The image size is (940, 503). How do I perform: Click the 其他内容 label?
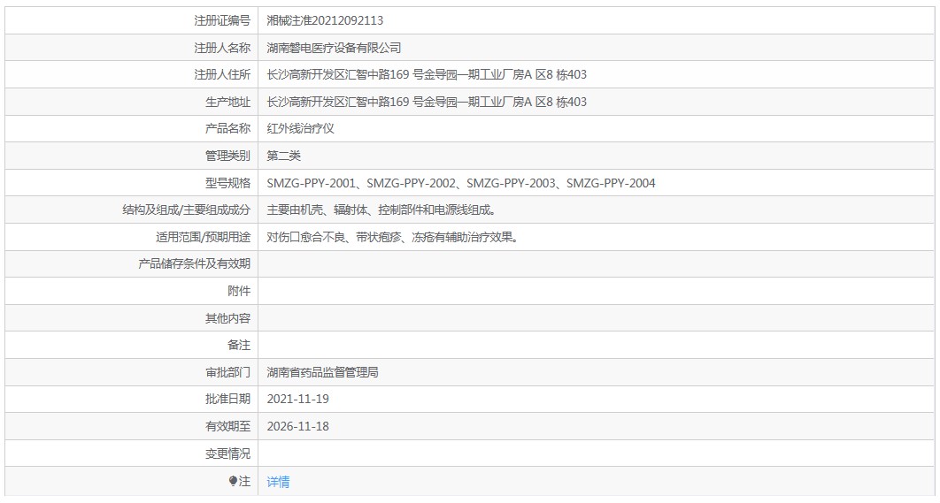coord(227,318)
